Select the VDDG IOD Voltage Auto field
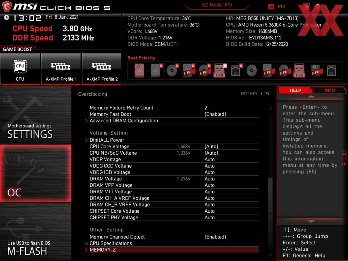This screenshot has width=348, height=261. coord(209,172)
